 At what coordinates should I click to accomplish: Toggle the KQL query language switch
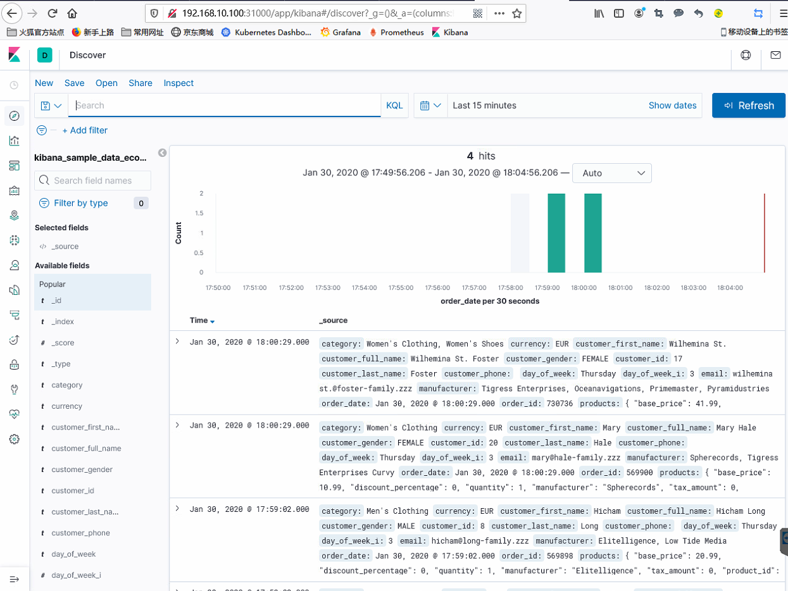(394, 106)
